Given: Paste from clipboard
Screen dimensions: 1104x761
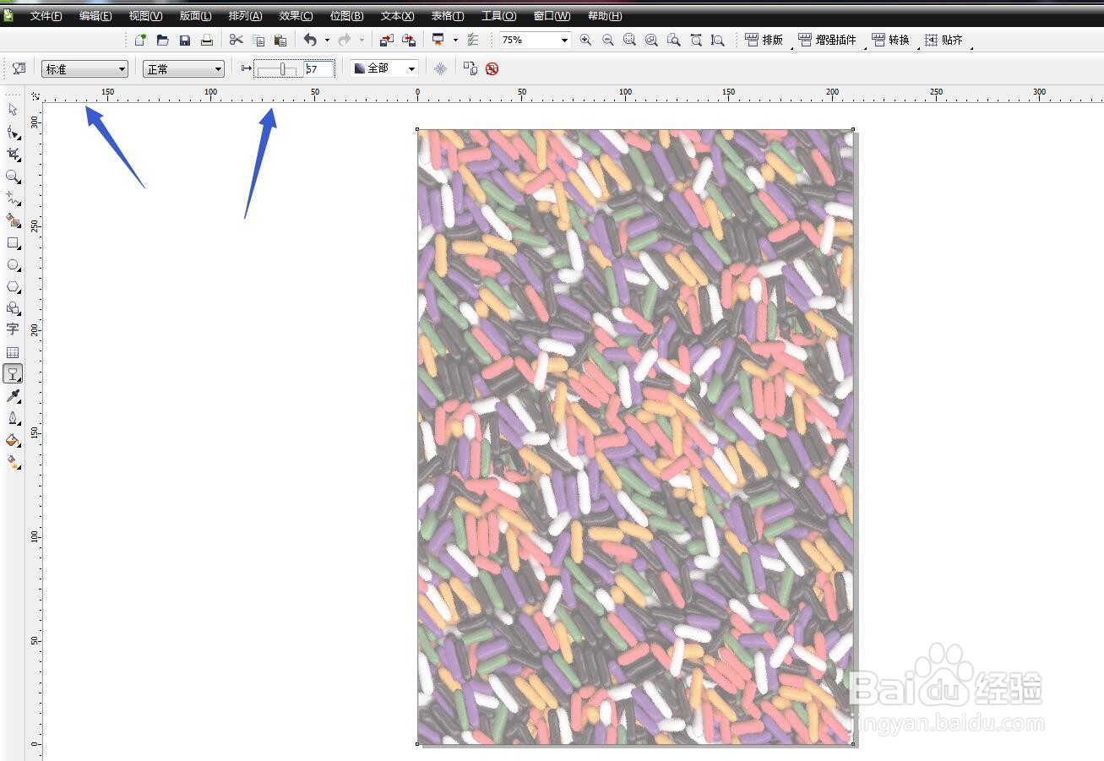Looking at the screenshot, I should pyautogui.click(x=280, y=40).
